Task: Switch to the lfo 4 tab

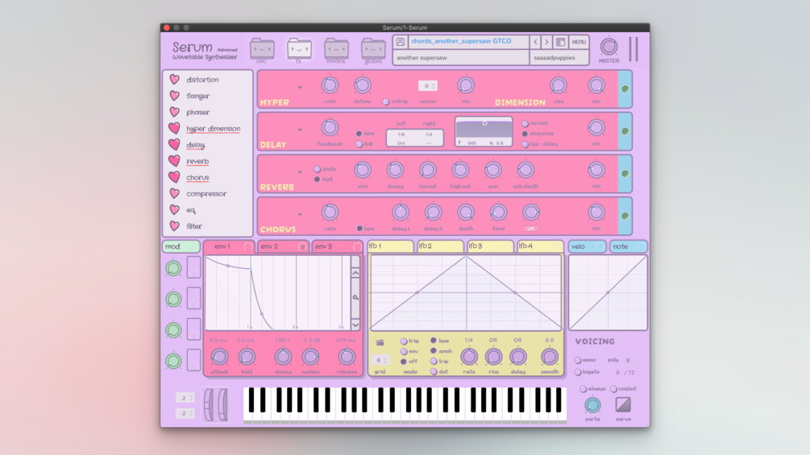Action: tap(540, 246)
